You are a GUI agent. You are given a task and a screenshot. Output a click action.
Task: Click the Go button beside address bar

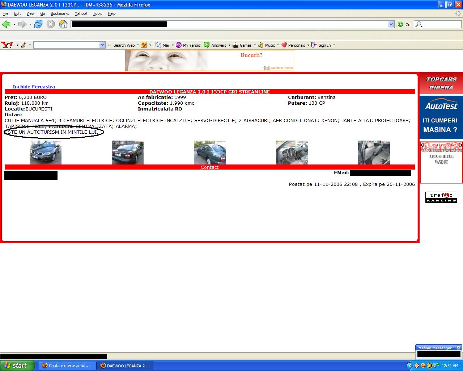coord(404,24)
